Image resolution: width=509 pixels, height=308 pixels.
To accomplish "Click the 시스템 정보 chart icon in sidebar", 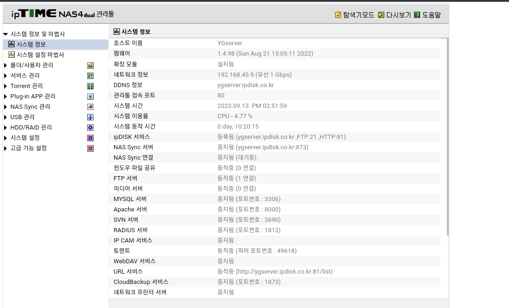I will tap(11, 44).
